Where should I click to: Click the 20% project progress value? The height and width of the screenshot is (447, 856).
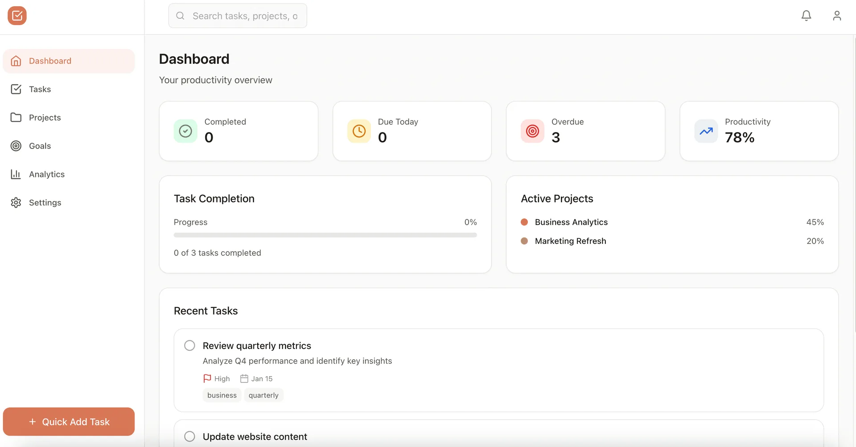point(815,241)
